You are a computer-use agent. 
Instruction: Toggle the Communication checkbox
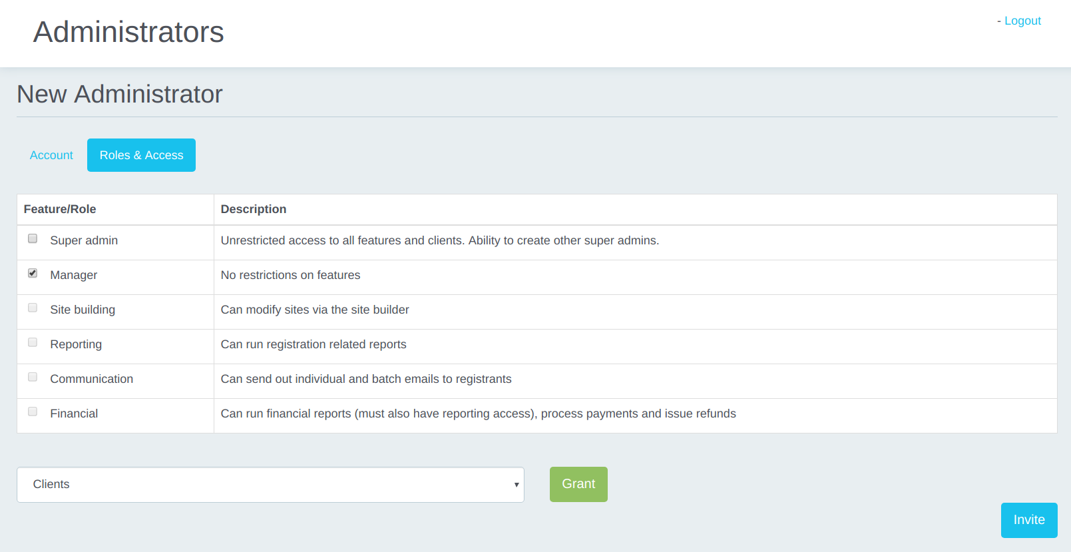pos(33,377)
